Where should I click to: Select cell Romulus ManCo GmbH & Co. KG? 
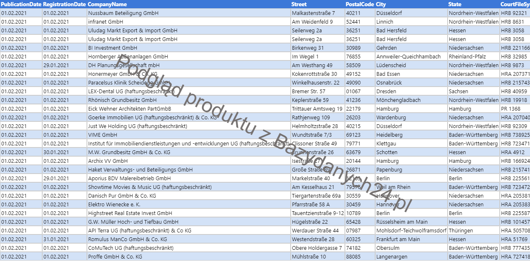189,239
